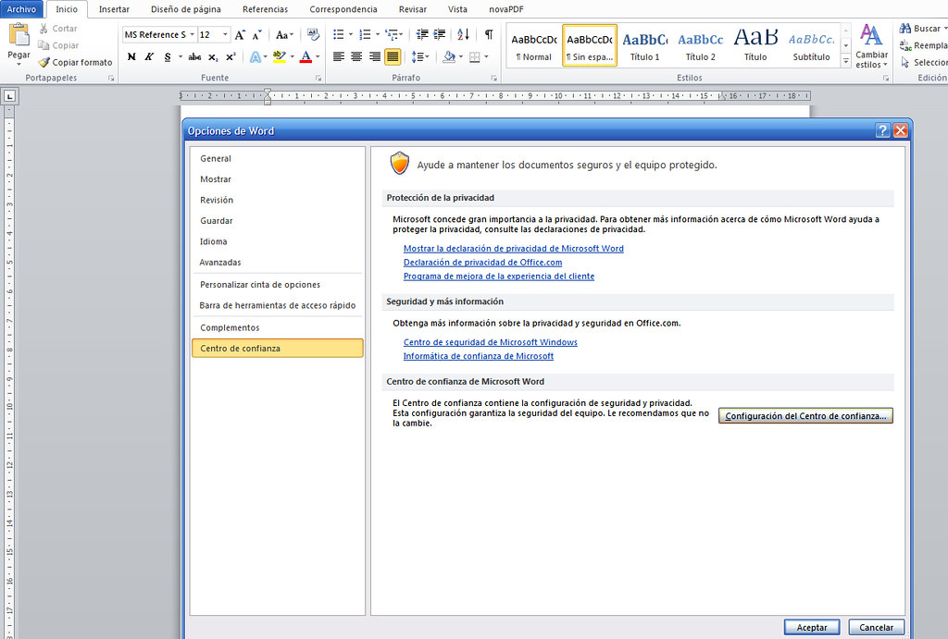Screen dimensions: 948x639
Task: Open the highlight color dropdown arrow
Action: tap(293, 57)
